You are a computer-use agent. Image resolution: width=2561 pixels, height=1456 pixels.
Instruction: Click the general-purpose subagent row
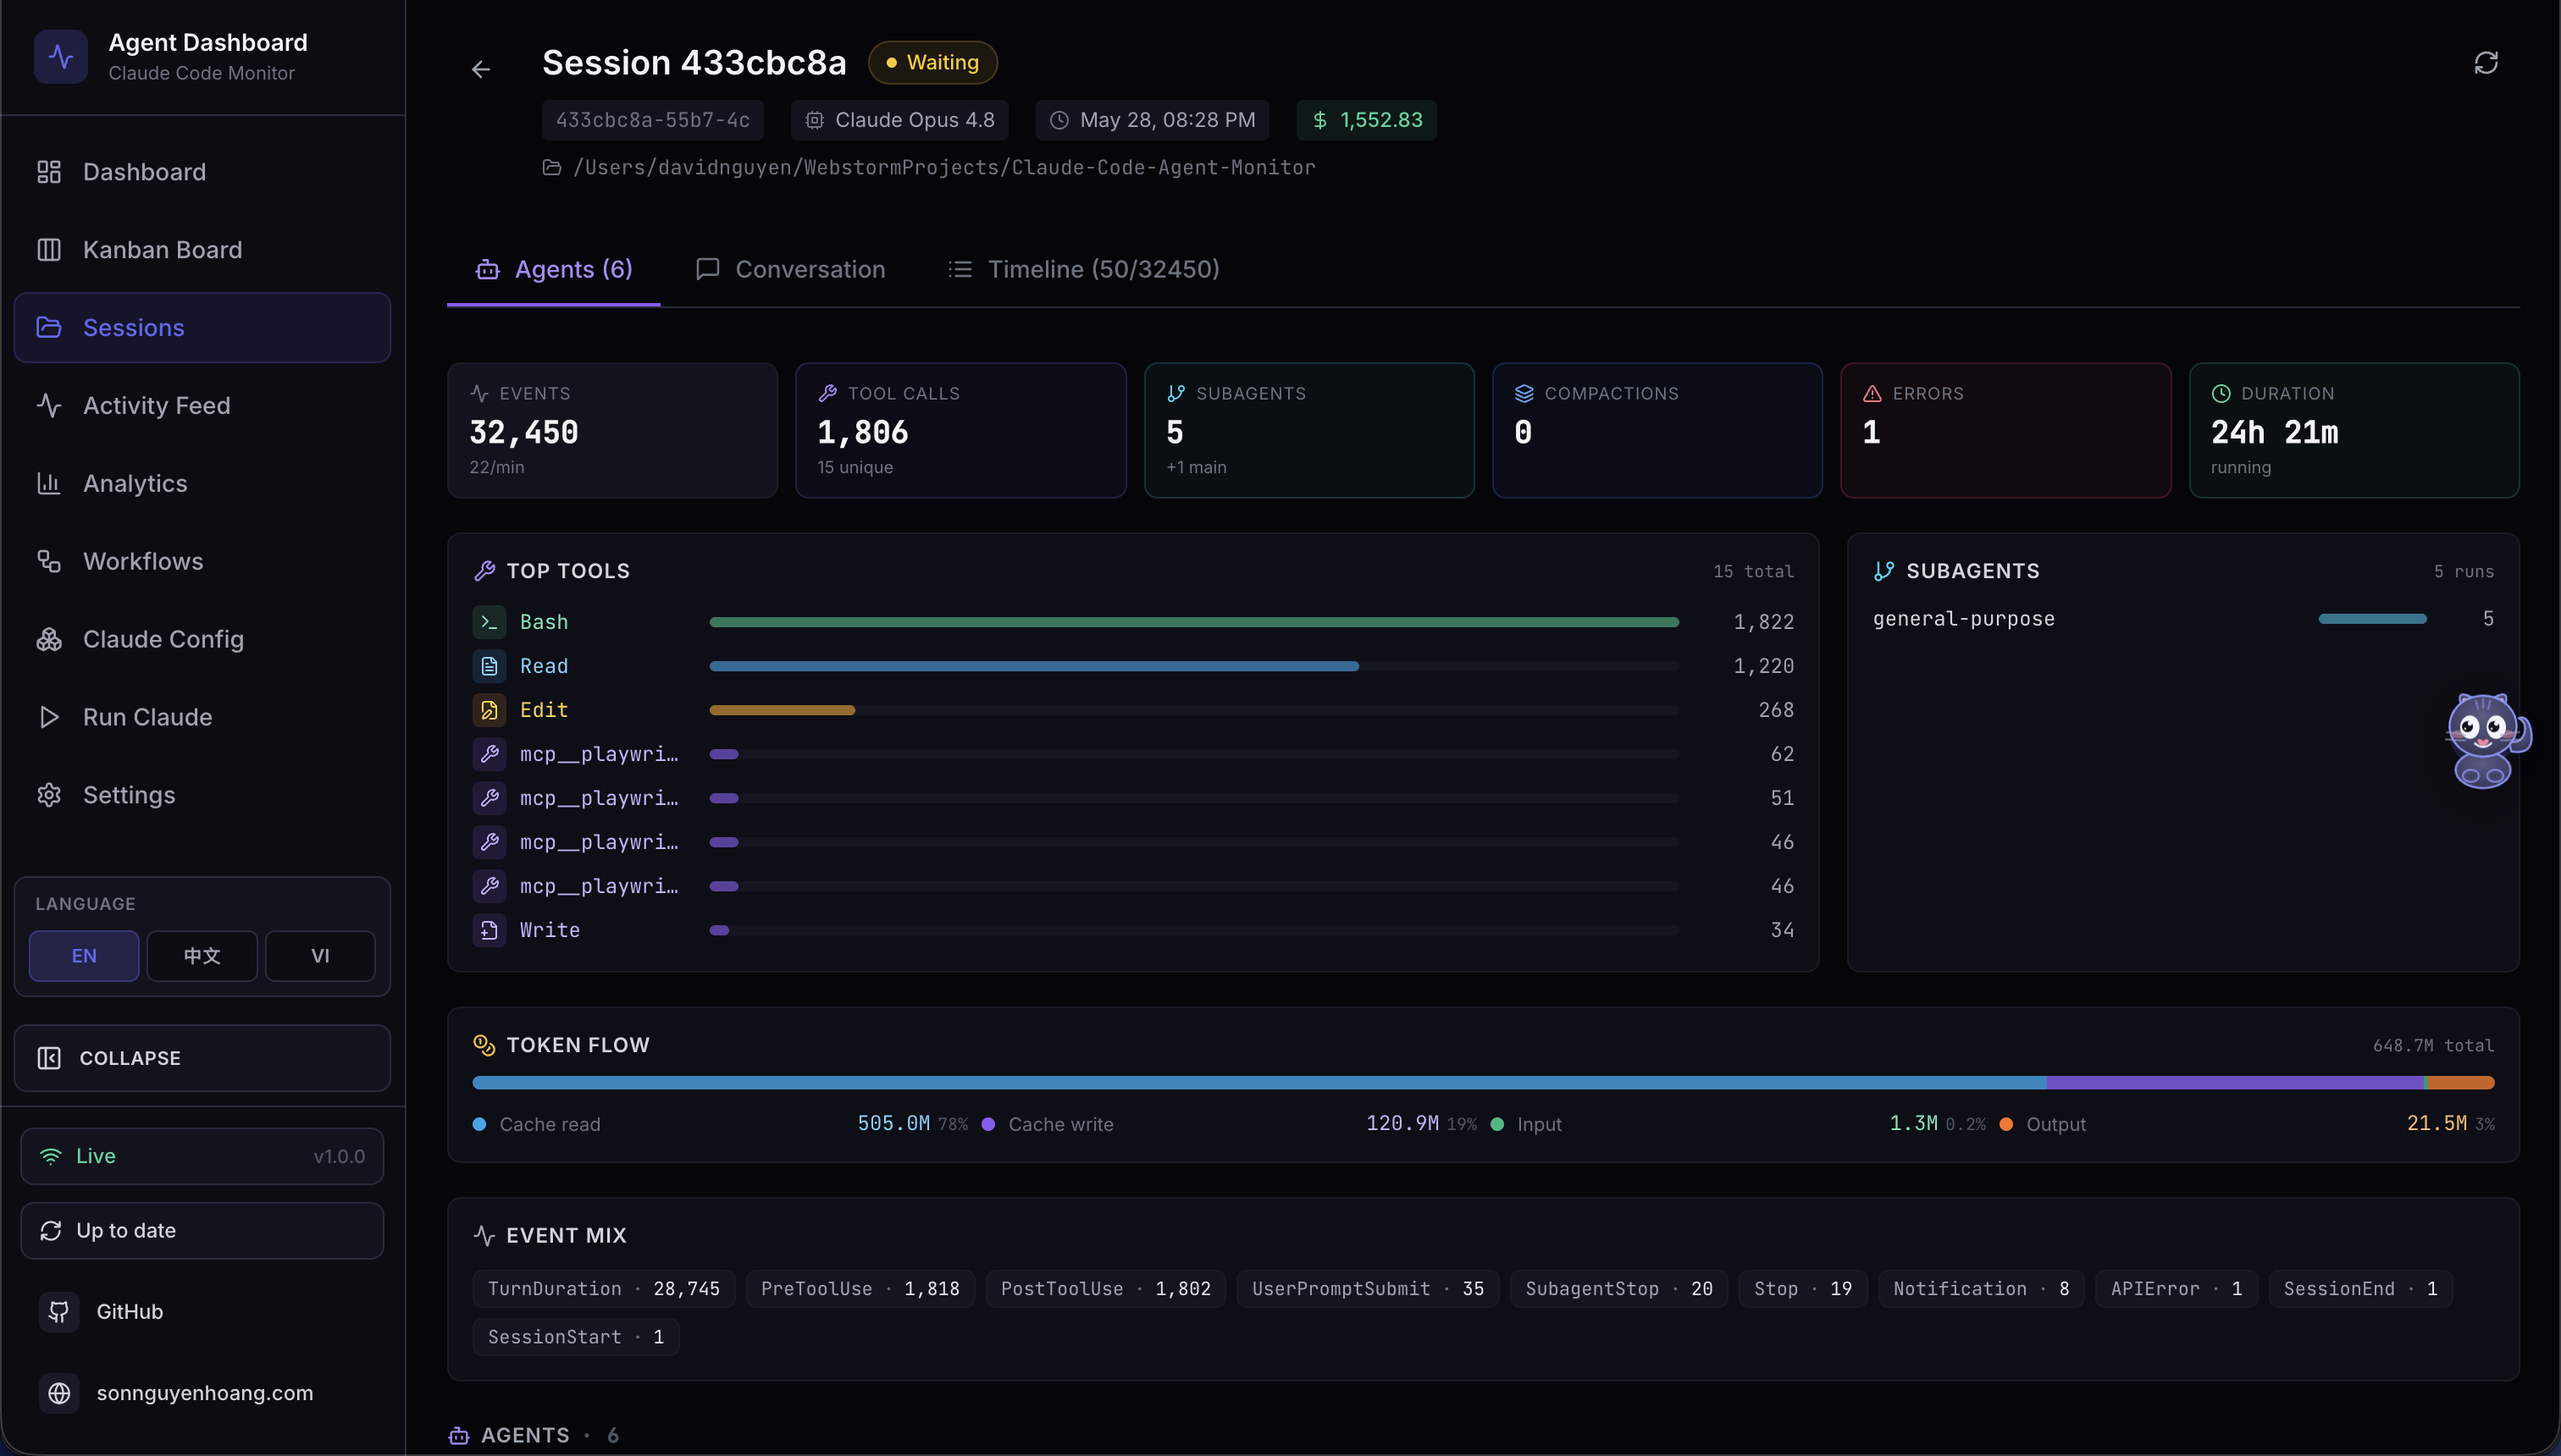tap(2182, 619)
